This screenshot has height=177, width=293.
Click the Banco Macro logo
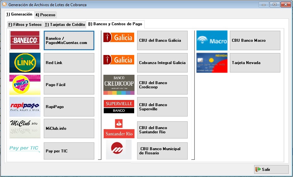point(212,40)
